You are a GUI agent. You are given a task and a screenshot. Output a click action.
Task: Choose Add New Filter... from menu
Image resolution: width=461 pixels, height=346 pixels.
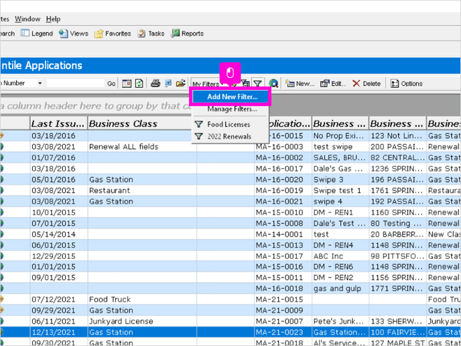click(230, 97)
